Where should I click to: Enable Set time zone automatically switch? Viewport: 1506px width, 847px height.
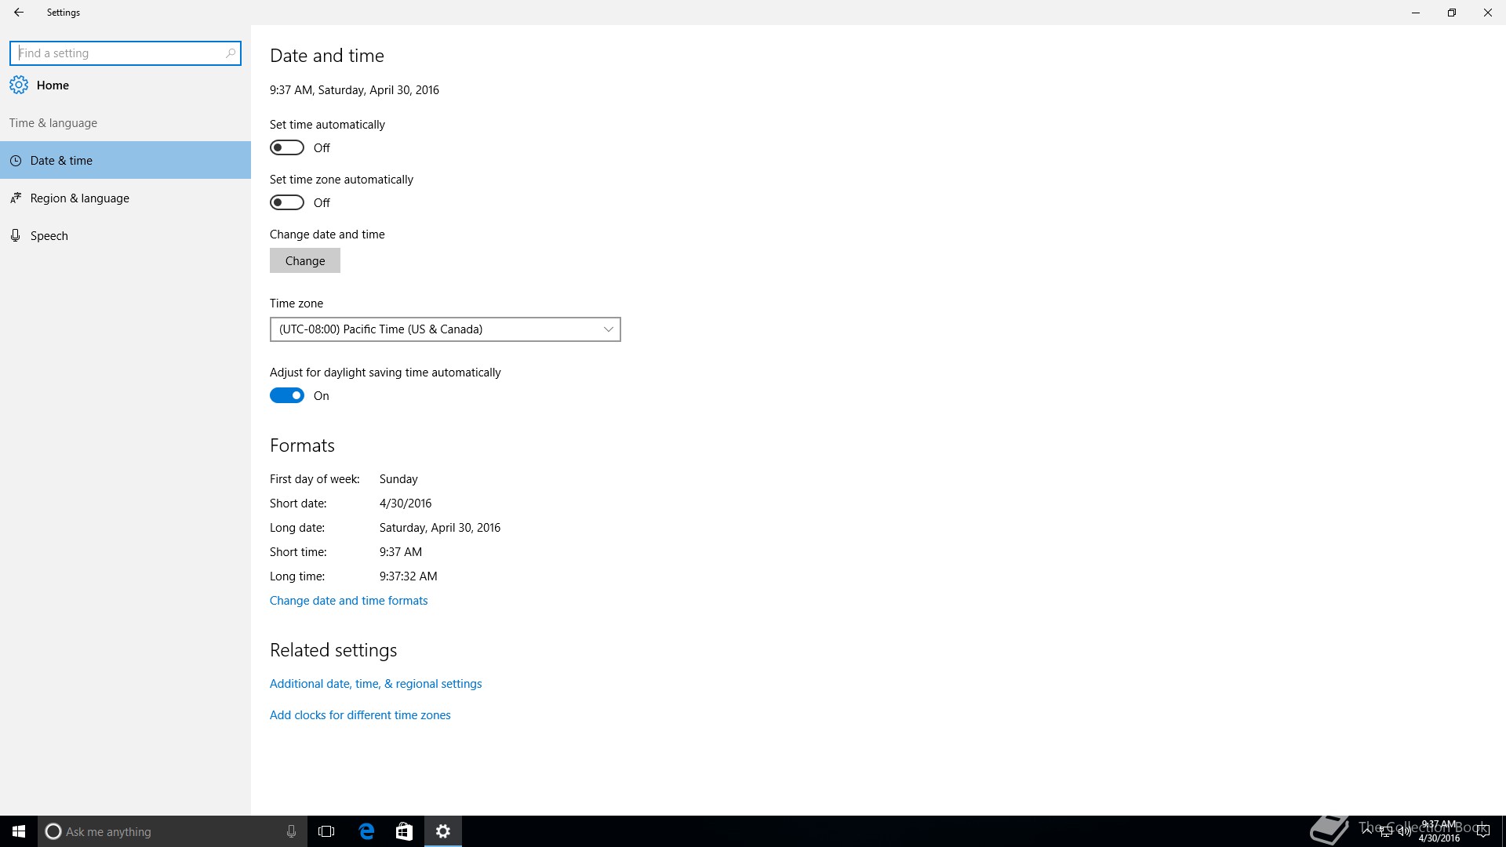287,202
